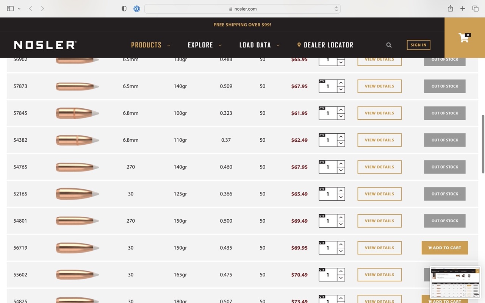Click the Sign In button

(418, 45)
